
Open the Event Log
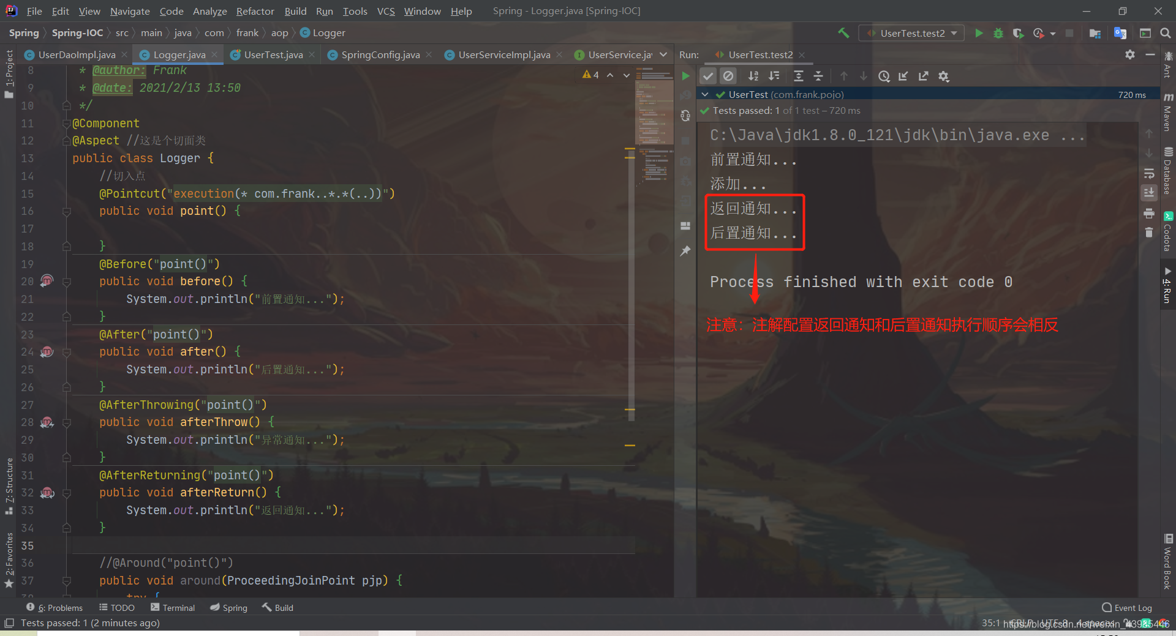point(1127,607)
